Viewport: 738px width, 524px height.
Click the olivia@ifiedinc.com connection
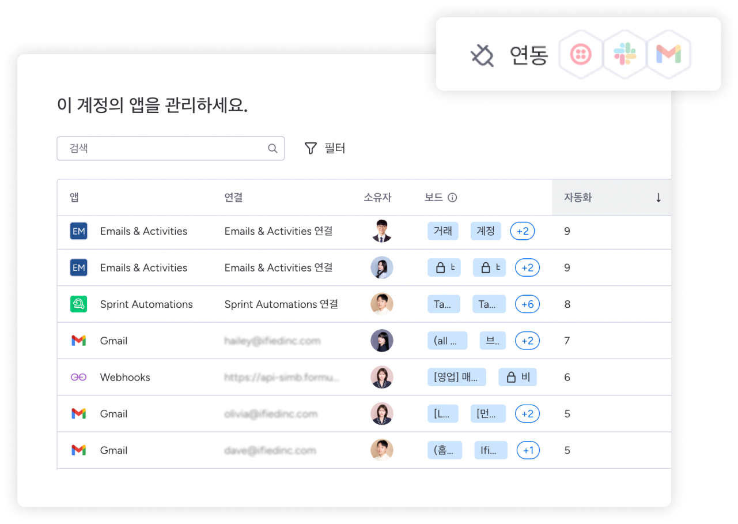[271, 414]
